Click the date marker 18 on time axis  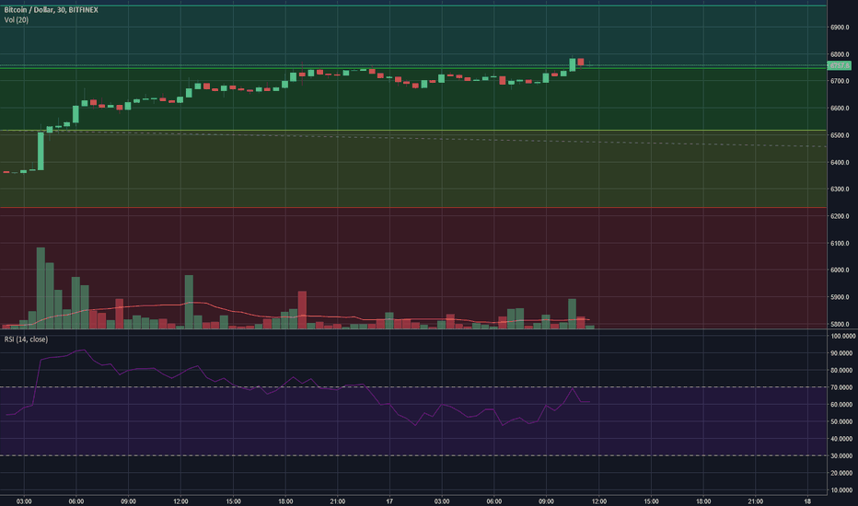[x=807, y=501]
